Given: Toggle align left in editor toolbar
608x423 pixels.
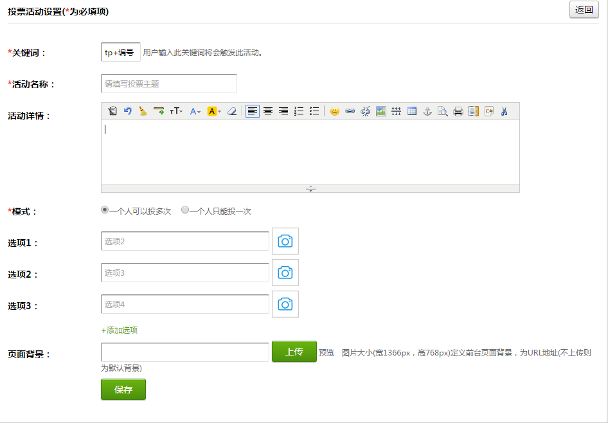Looking at the screenshot, I should pos(253,111).
